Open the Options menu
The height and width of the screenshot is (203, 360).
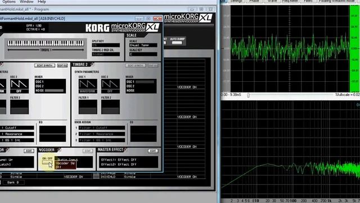tap(9, 2)
